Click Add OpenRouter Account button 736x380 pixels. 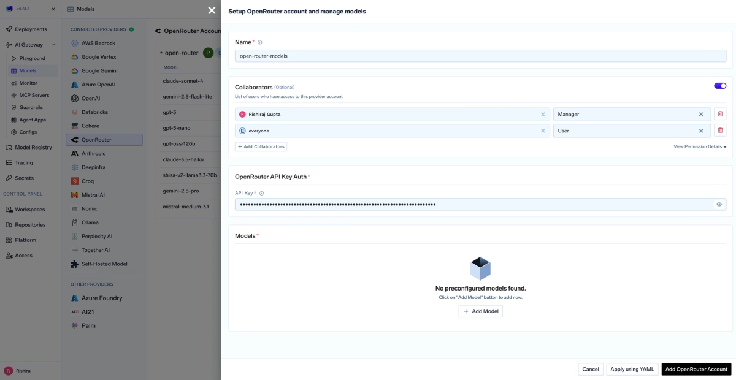pyautogui.click(x=697, y=369)
